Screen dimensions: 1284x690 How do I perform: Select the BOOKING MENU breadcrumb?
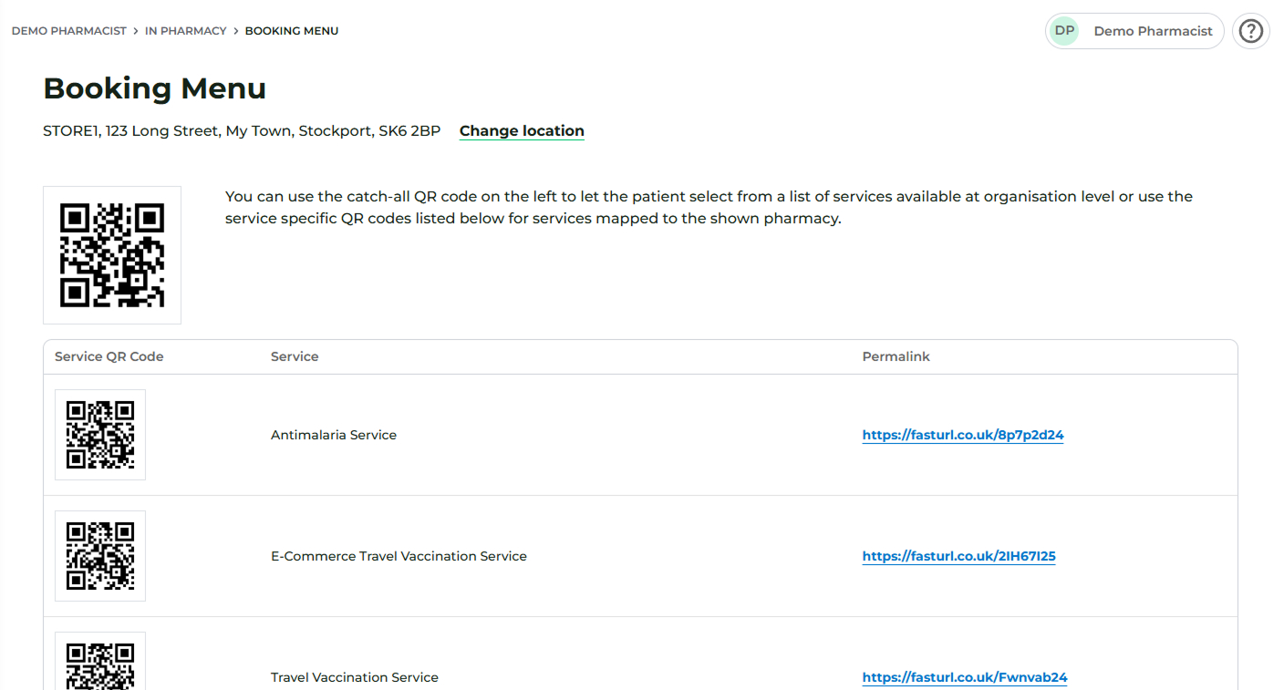(x=292, y=31)
